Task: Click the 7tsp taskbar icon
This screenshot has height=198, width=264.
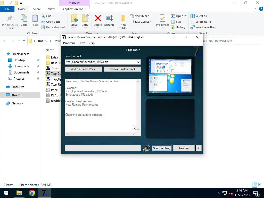Action: 45,193
